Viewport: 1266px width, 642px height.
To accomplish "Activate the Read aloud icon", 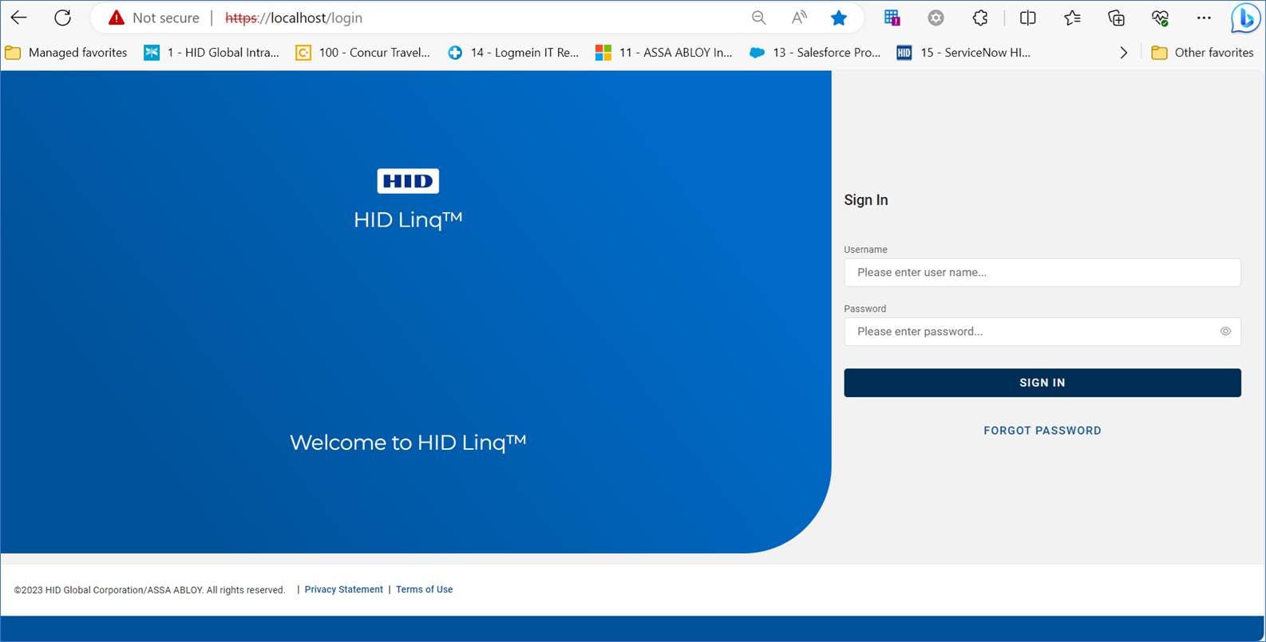I will pos(798,18).
